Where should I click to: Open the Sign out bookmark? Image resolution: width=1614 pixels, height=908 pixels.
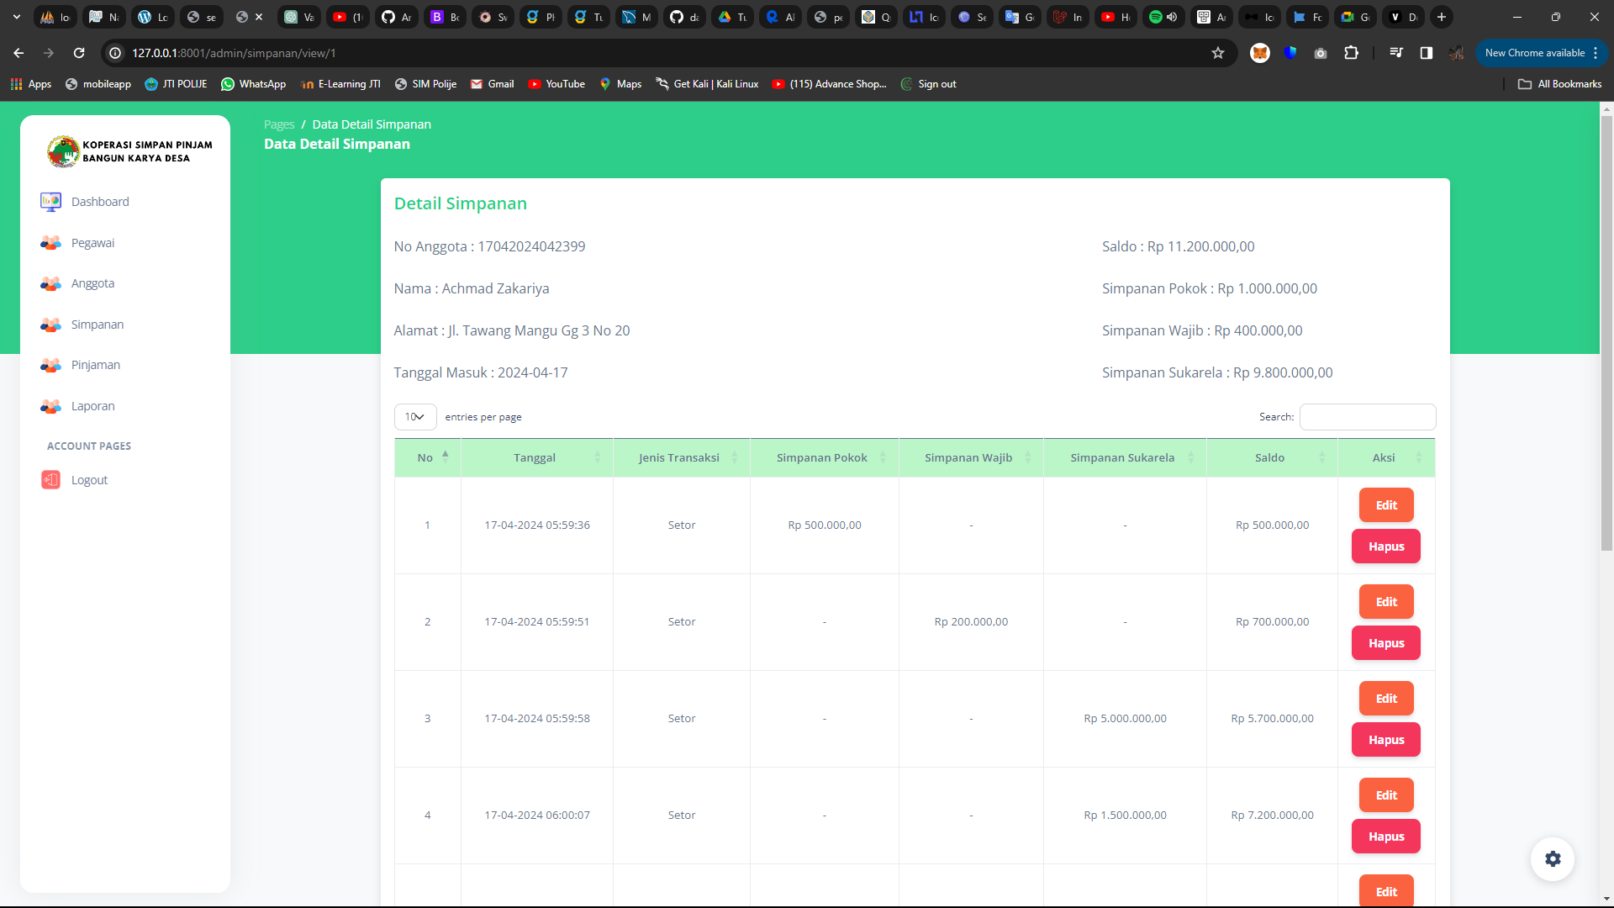pyautogui.click(x=928, y=84)
